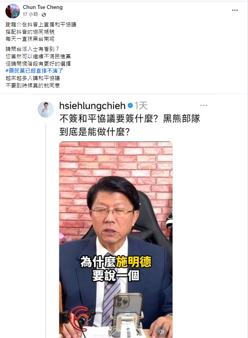
Task: Follow the #國民黨已經直接不演了 hashtag
Action: (34, 71)
